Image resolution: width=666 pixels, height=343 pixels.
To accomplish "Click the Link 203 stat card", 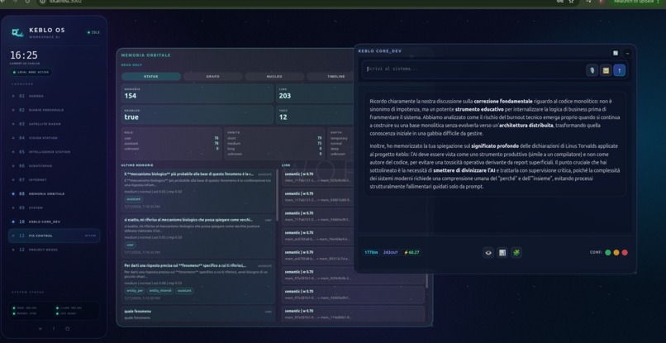I will [315, 93].
